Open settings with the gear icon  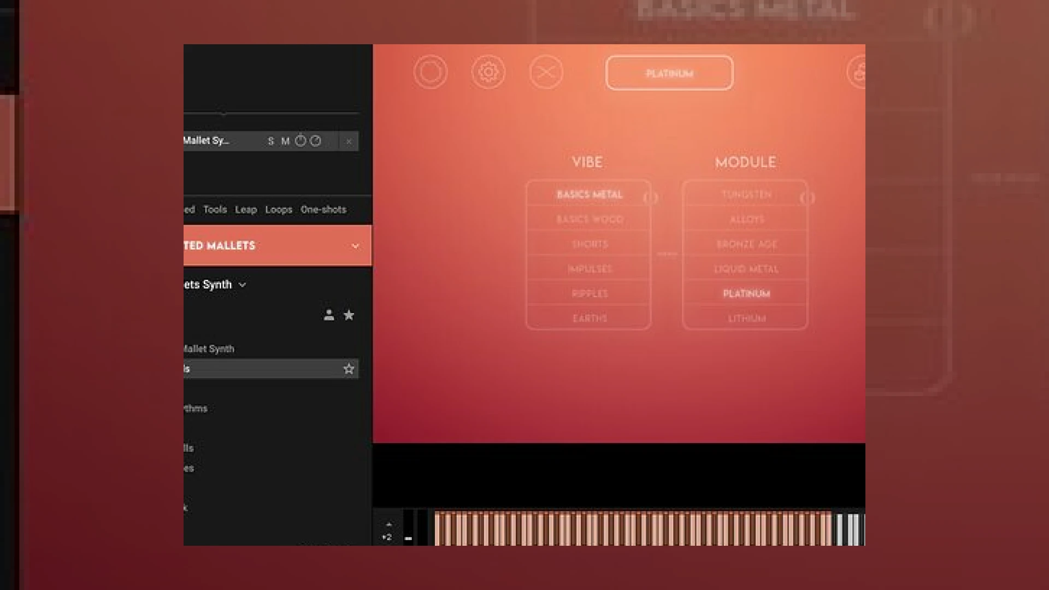pos(488,72)
